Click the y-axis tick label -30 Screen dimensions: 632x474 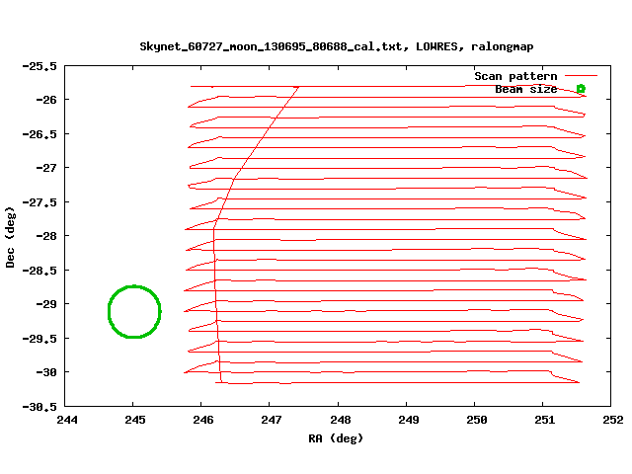[x=46, y=372]
